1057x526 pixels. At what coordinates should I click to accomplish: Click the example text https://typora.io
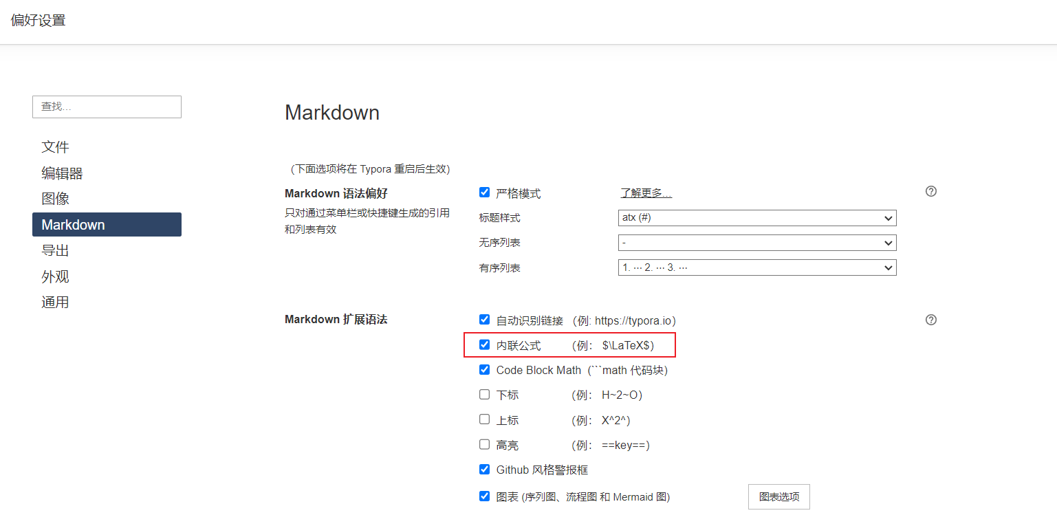pyautogui.click(x=633, y=320)
